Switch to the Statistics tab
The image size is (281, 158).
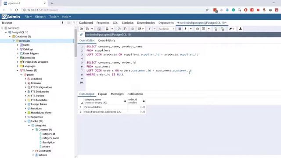128,23
